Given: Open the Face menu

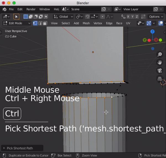Looking at the screenshot, I should point(119,23).
